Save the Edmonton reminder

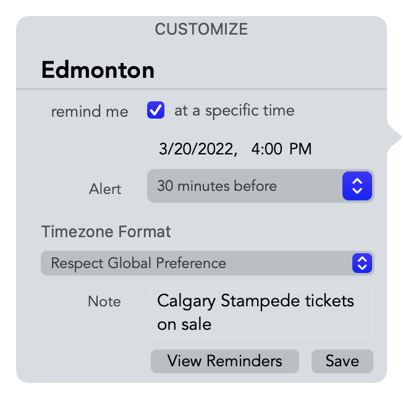click(x=342, y=361)
